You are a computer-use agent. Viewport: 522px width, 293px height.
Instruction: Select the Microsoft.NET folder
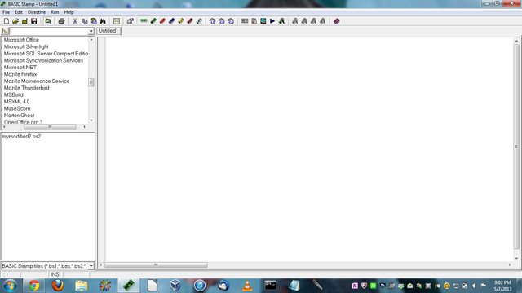tap(20, 68)
